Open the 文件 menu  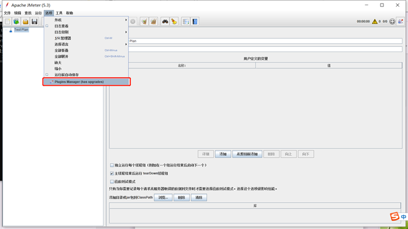tap(7, 13)
